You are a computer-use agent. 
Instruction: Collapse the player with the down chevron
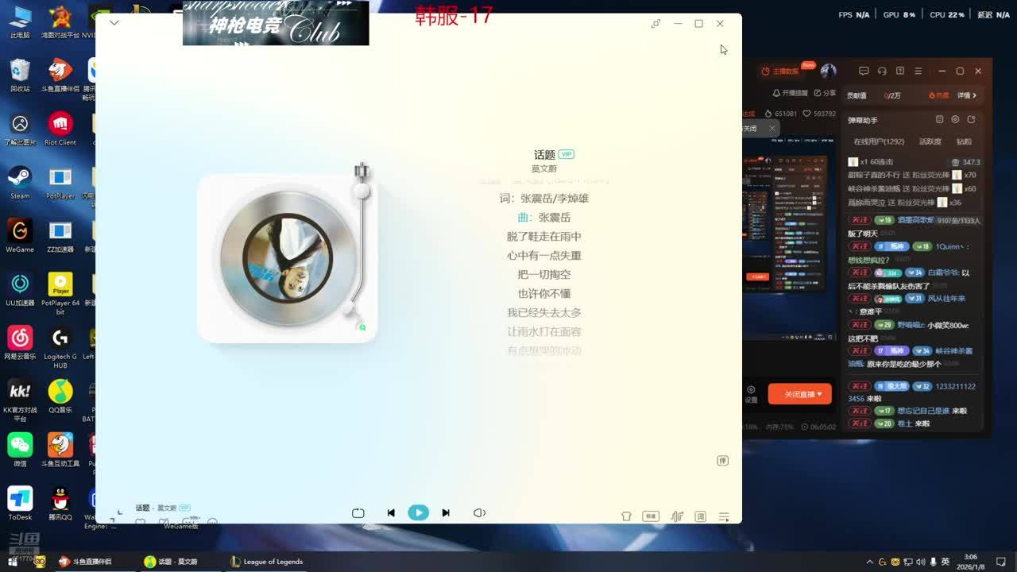(x=114, y=23)
